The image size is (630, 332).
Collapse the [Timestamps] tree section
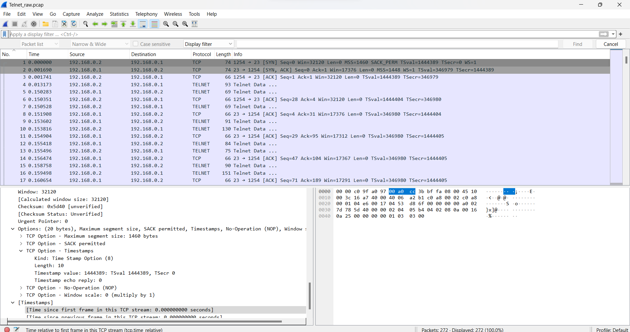click(x=13, y=303)
